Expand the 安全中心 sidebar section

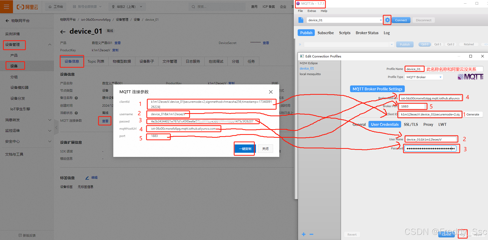[x=50, y=141]
